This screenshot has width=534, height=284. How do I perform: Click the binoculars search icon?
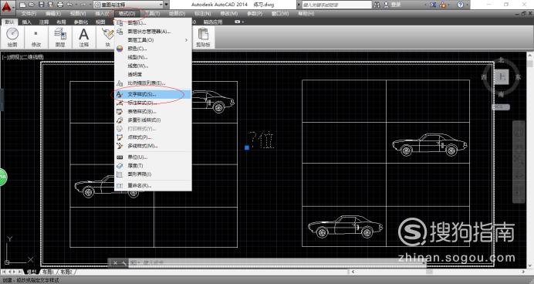[377, 5]
